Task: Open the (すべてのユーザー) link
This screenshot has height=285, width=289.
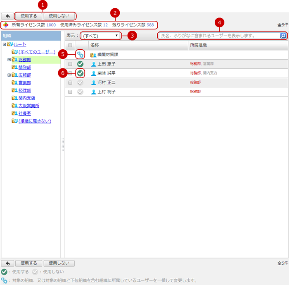Action: click(x=37, y=52)
